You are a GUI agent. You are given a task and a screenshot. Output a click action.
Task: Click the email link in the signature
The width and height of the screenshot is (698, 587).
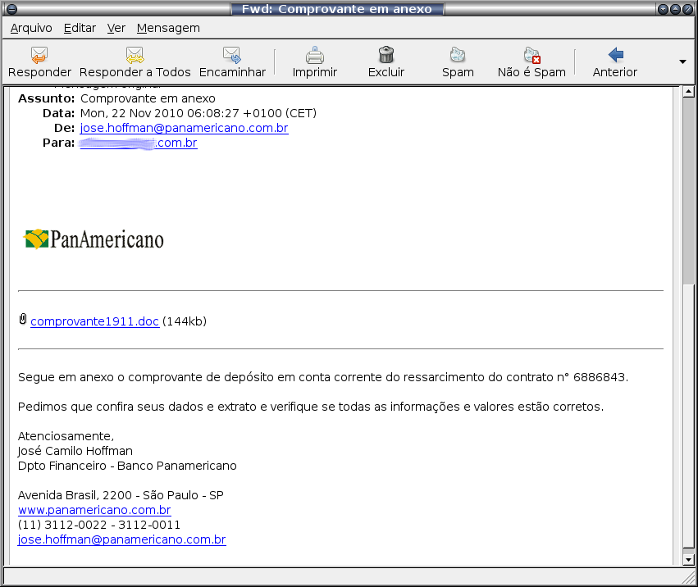point(122,539)
